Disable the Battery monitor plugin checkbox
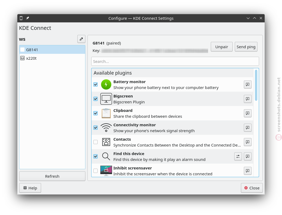 (x=96, y=84)
